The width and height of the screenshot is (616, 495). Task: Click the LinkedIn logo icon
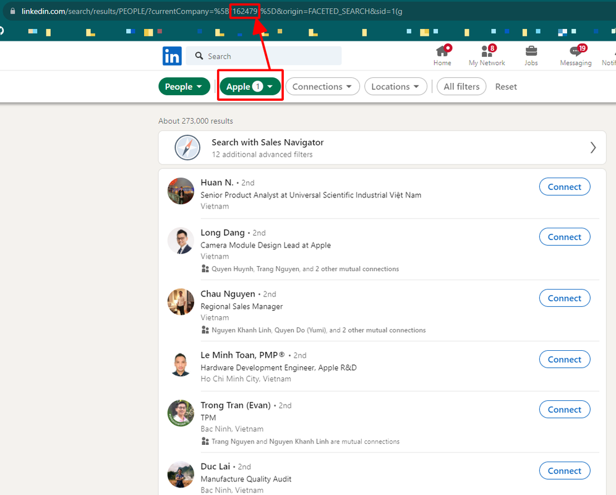point(172,56)
